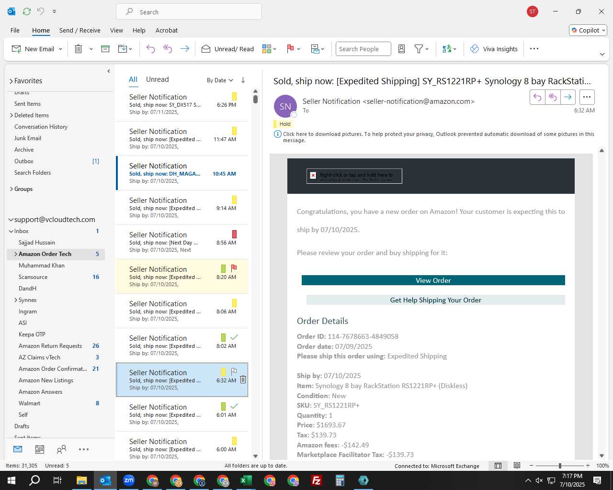Click red category swatch on 8:56 AM message
This screenshot has width=613, height=490.
pos(234,234)
